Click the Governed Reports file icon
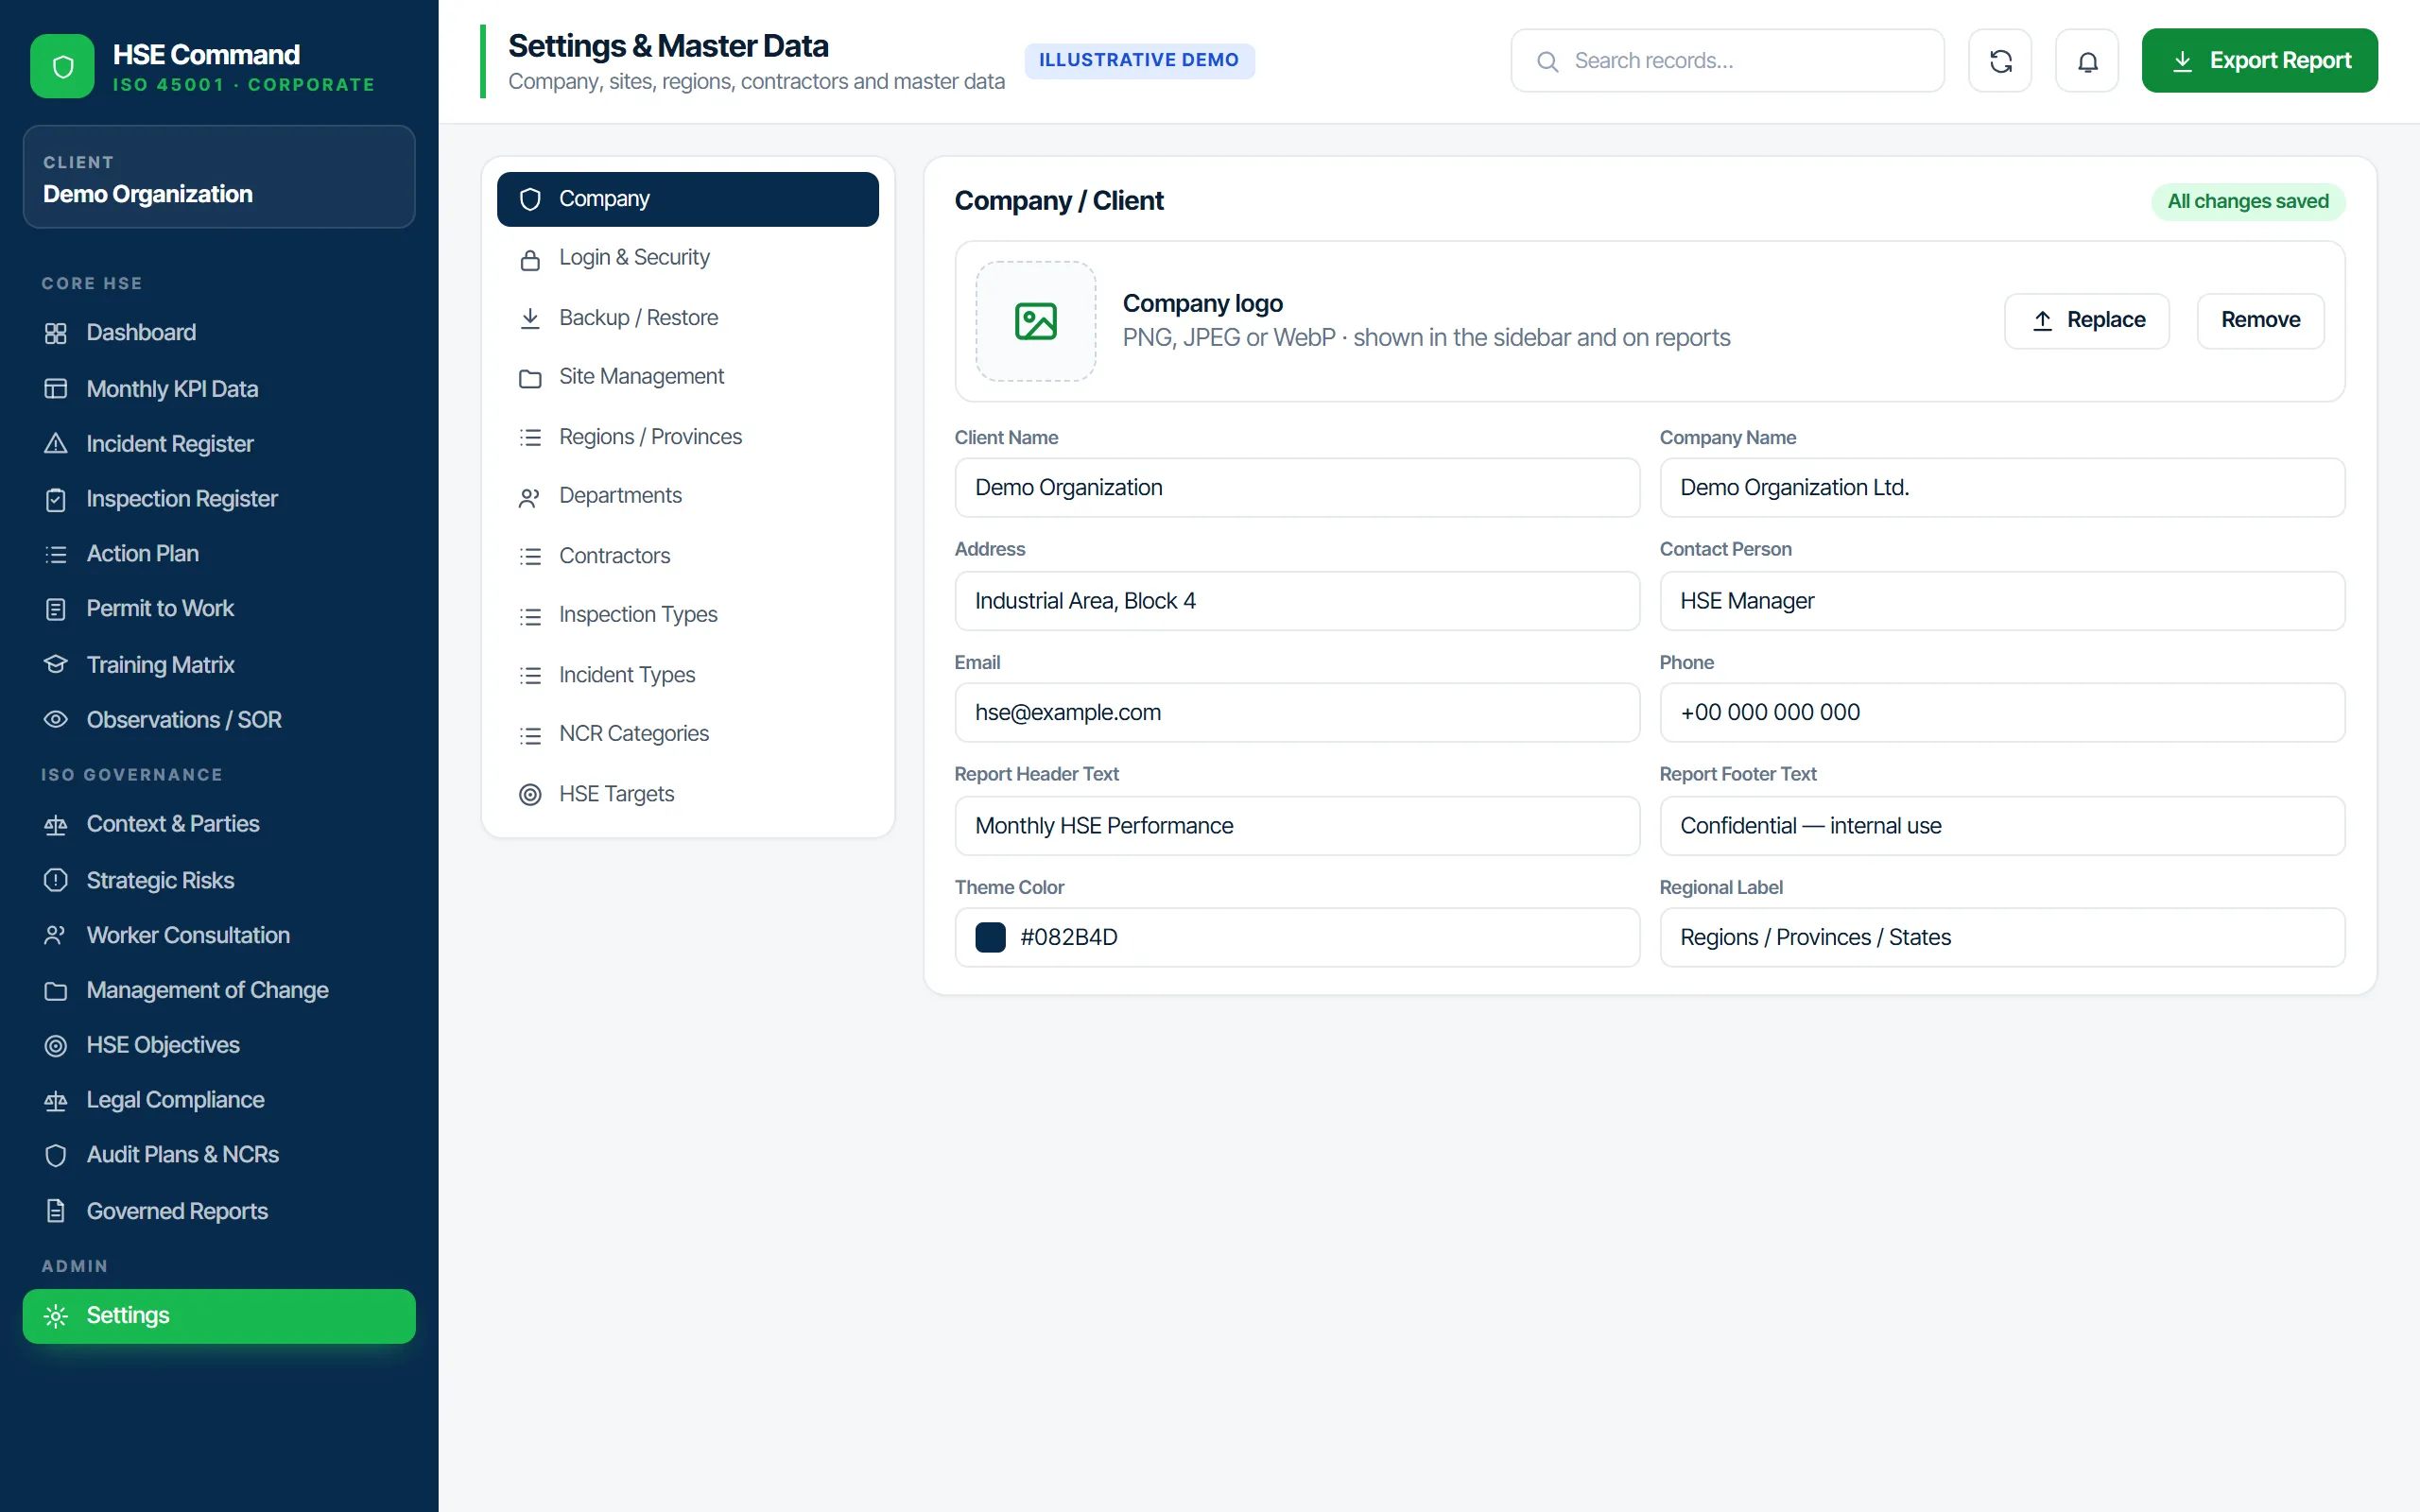 point(56,1211)
